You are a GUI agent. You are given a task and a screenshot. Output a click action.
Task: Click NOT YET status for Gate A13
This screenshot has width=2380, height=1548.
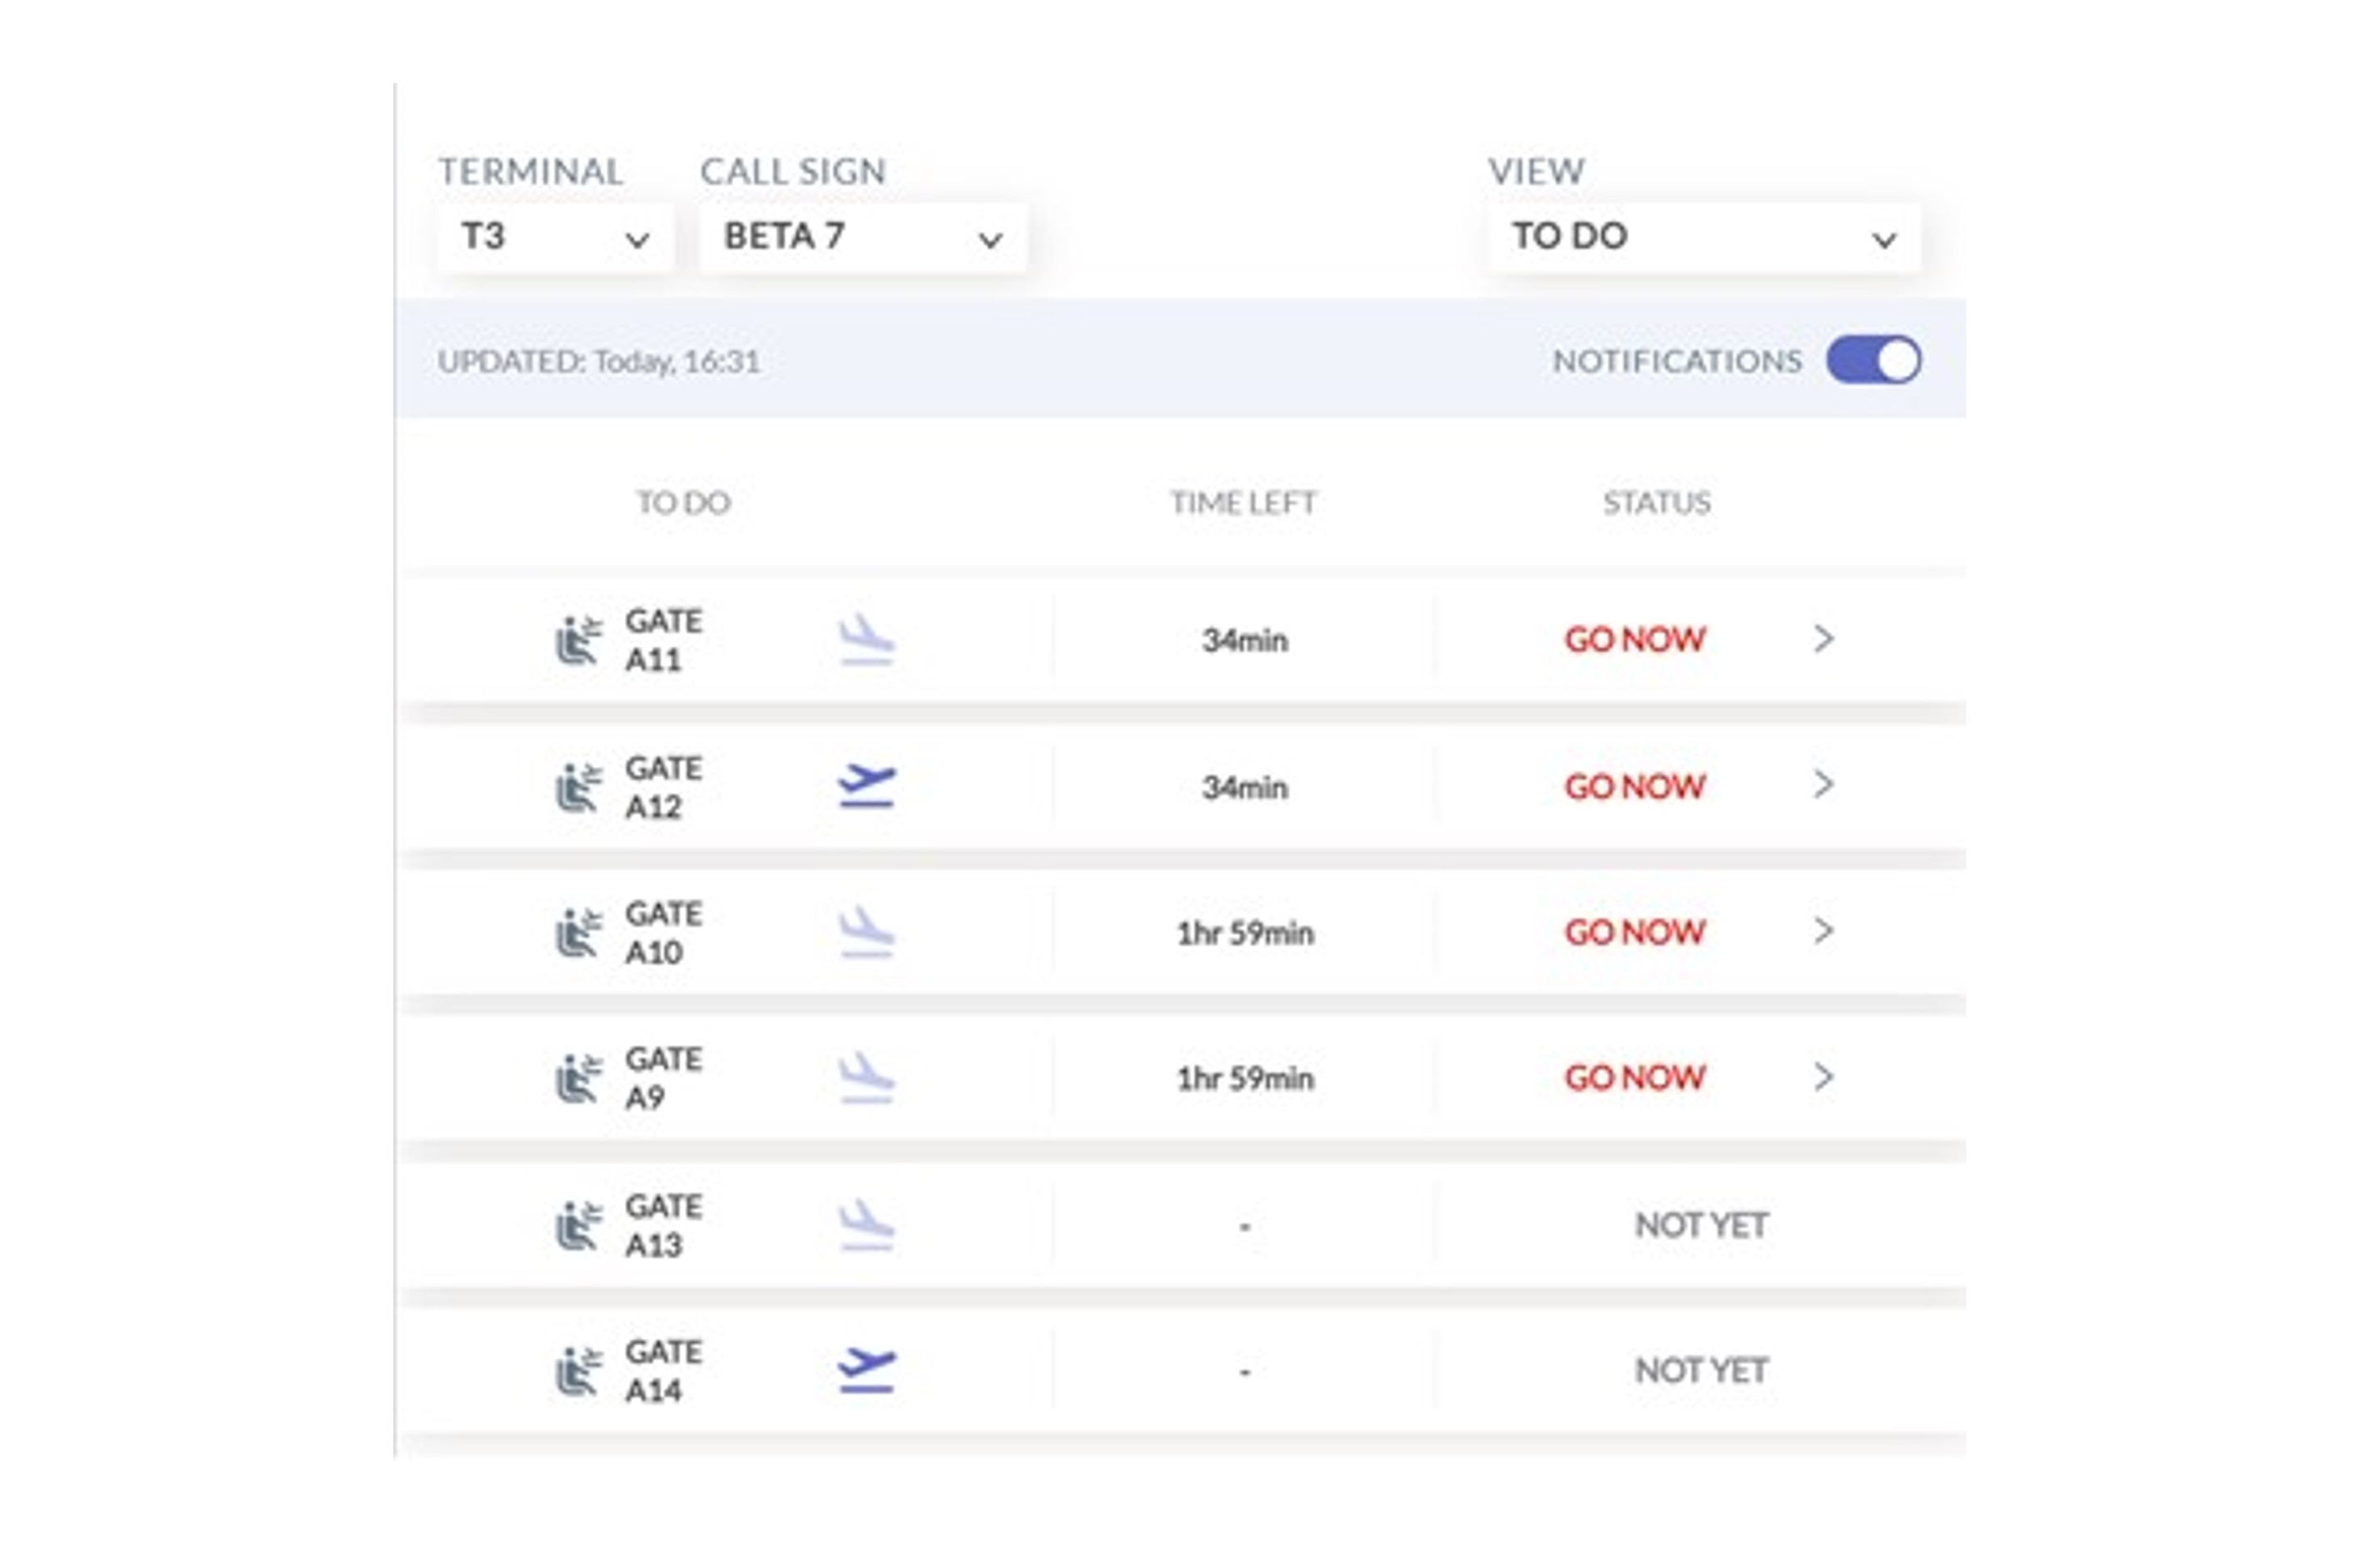click(x=1702, y=1225)
